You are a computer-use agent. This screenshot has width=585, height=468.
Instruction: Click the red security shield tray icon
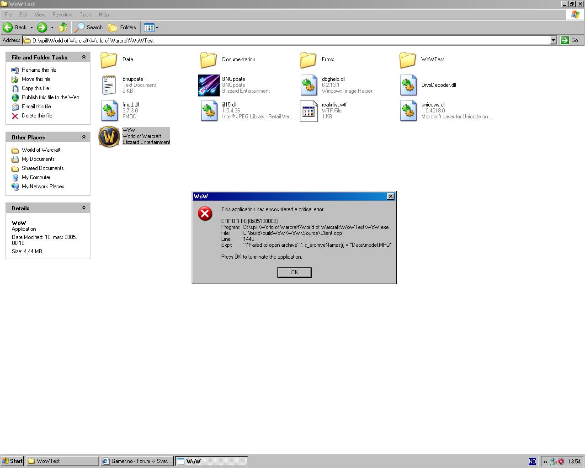561,462
